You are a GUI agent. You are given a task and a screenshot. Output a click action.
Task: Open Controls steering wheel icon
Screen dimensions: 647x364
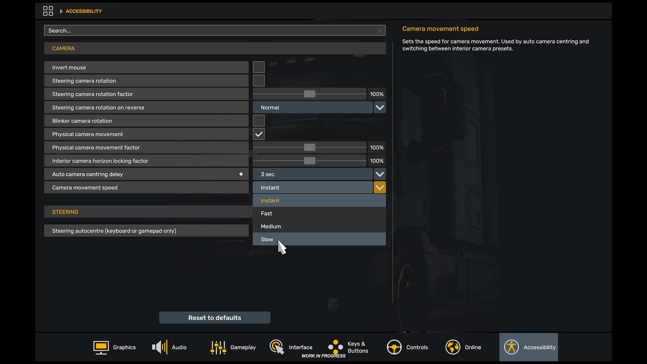coord(394,347)
